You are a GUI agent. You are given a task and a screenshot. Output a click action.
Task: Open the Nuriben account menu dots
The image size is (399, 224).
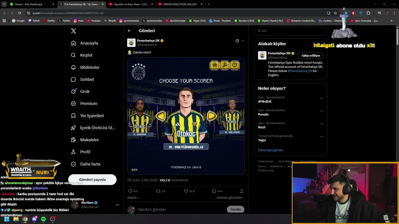click(x=118, y=205)
